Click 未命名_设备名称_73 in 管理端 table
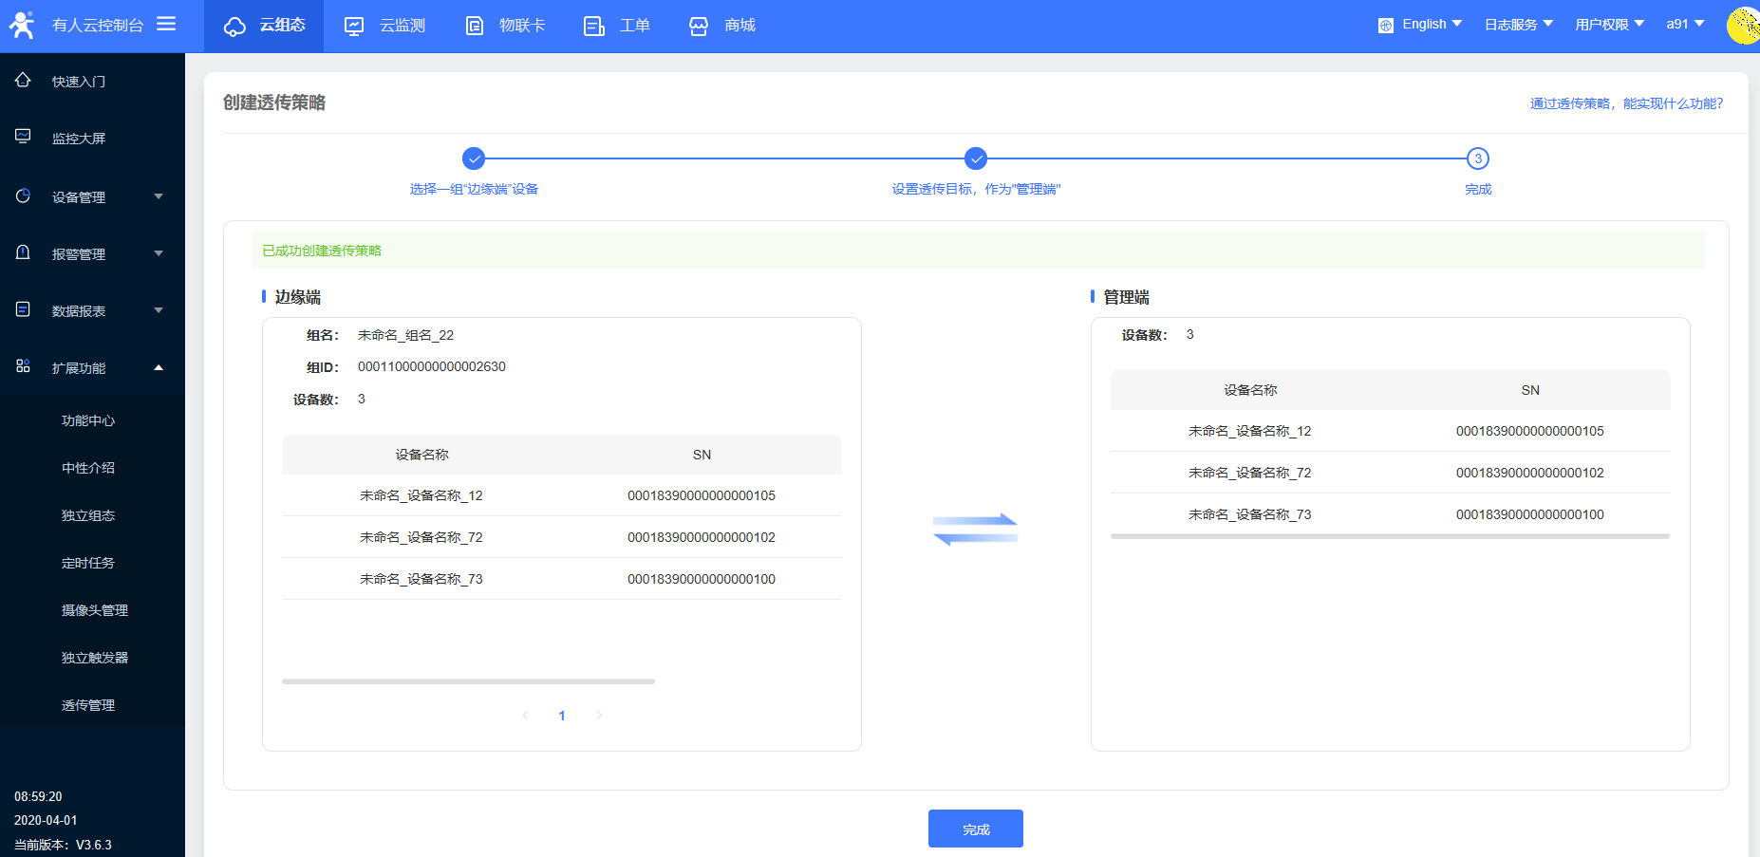 click(1250, 514)
